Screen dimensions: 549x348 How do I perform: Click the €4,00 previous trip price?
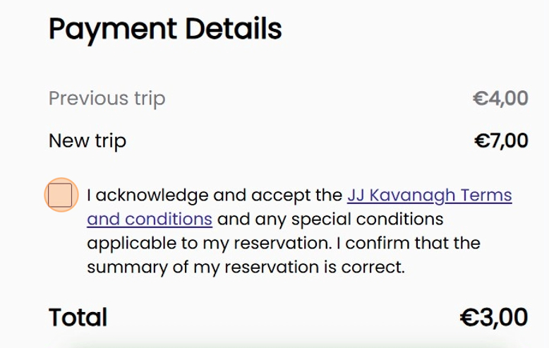click(500, 98)
